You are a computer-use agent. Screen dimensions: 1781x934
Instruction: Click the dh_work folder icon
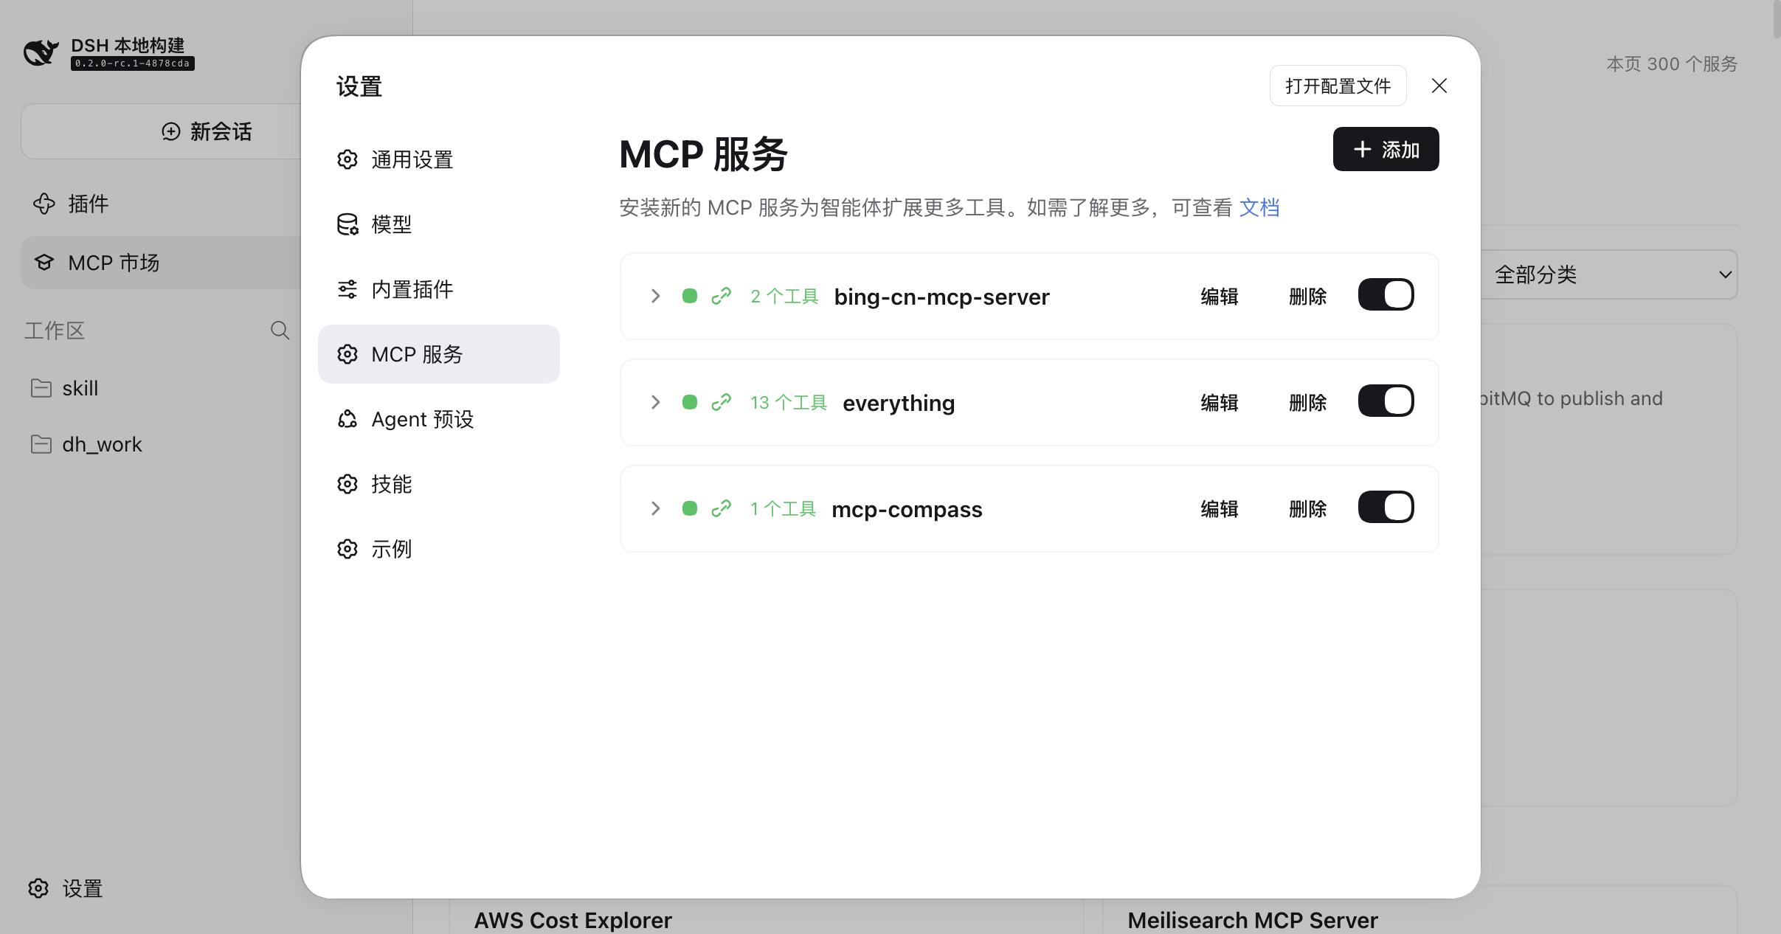tap(41, 444)
